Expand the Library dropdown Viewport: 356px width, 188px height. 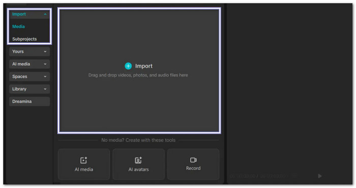point(29,89)
